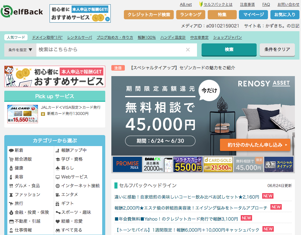Viewport: 301px width, 235px height.
Task: Select 不動産・引越 category icon
Action: tap(11, 221)
